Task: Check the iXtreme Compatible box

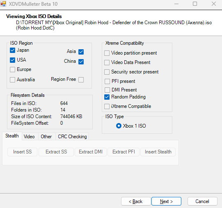Action: [x=107, y=107]
